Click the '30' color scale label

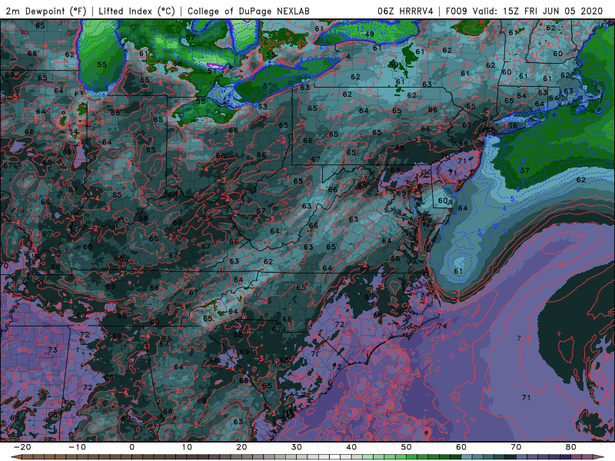(297, 447)
